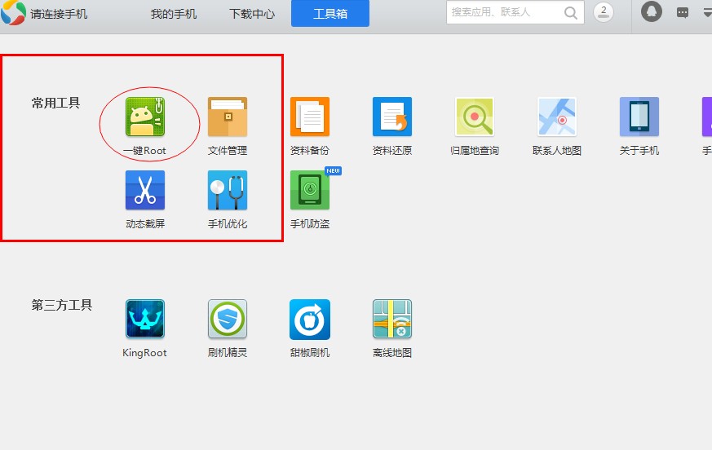This screenshot has height=450, width=712.
Task: Select the 工具箱 toolbox tab
Action: 330,14
